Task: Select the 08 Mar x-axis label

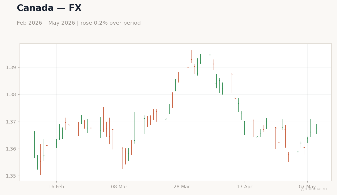Action: (x=119, y=187)
